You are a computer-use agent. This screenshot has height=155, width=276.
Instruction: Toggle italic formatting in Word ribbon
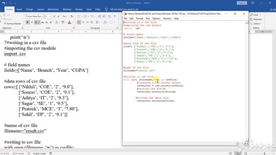(x=31, y=22)
